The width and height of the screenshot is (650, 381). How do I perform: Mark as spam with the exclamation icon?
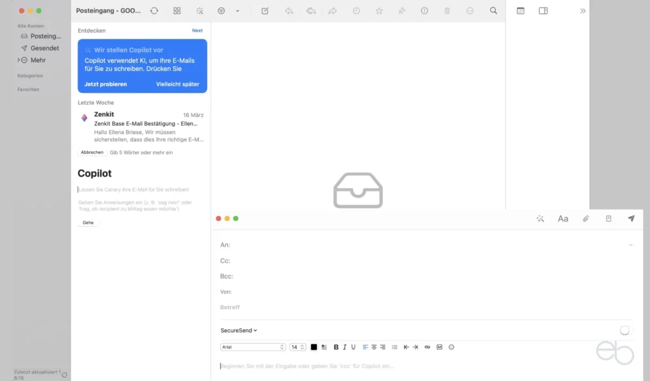point(425,11)
